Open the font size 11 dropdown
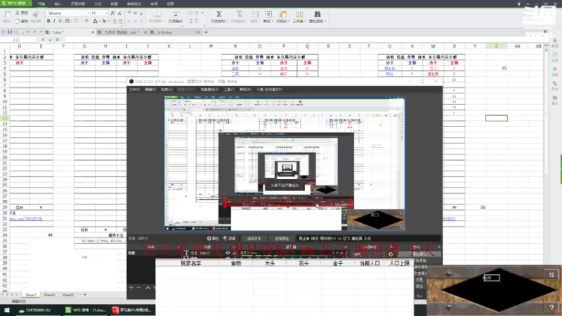The width and height of the screenshot is (562, 316). coord(106,13)
